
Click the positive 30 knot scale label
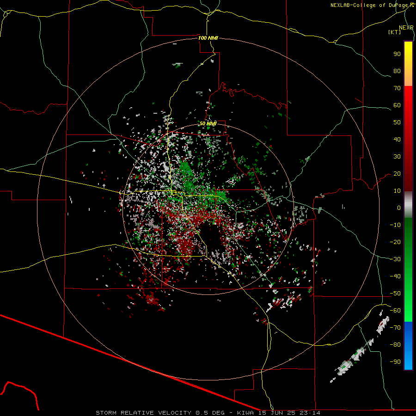[x=397, y=157]
